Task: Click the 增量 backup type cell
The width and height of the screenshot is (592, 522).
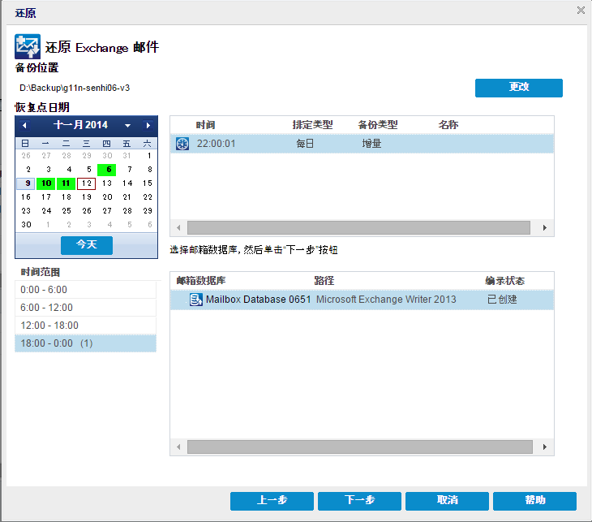Action: pos(371,144)
